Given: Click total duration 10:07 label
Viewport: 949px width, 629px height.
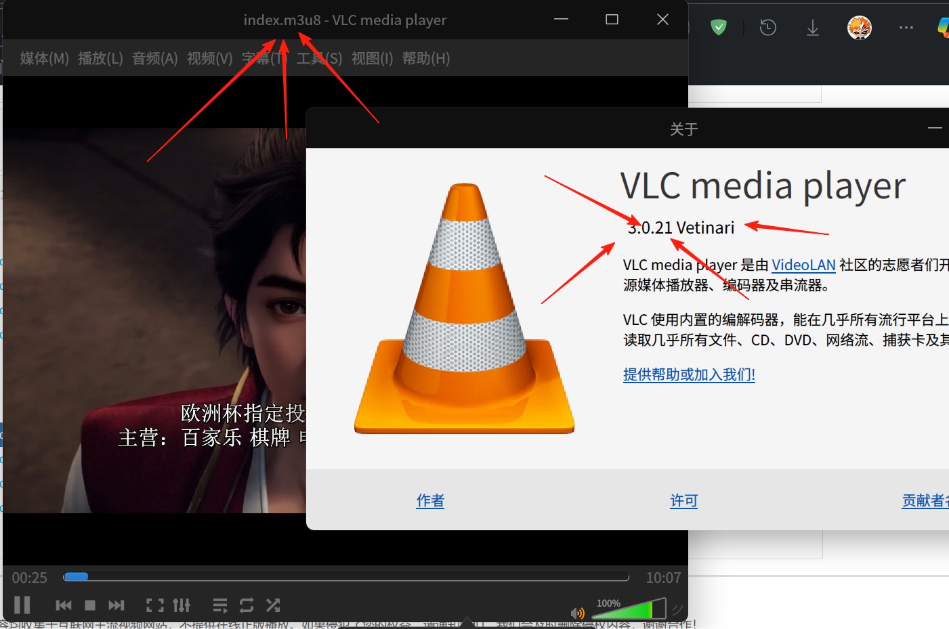Looking at the screenshot, I should 663,578.
